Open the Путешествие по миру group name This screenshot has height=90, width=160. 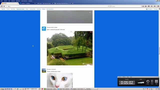[52, 27]
